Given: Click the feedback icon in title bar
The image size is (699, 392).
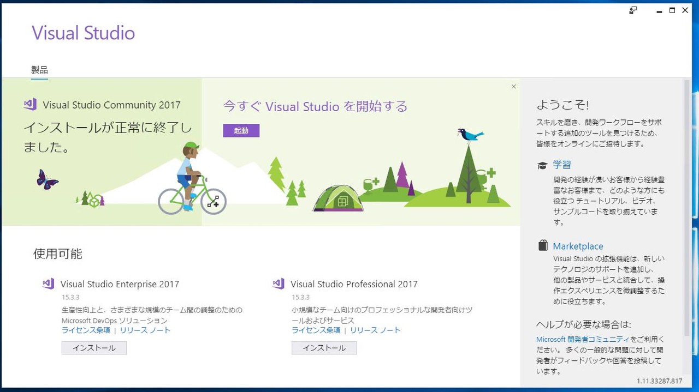Looking at the screenshot, I should point(633,10).
